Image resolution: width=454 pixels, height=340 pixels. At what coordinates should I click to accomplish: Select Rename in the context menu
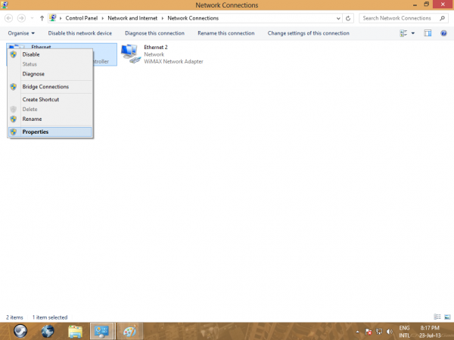pos(51,119)
